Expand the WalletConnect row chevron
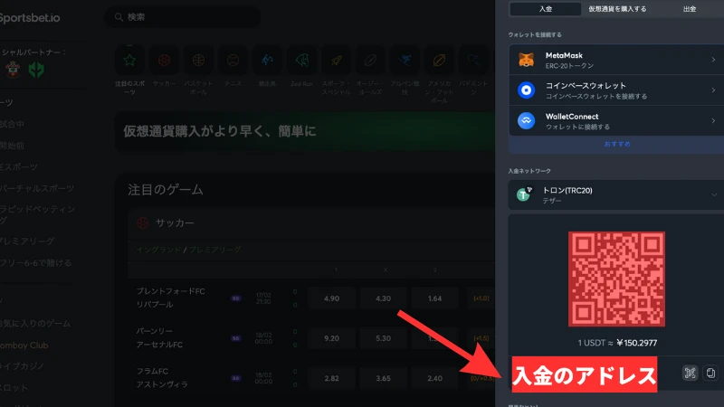Image resolution: width=724 pixels, height=407 pixels. pyautogui.click(x=713, y=121)
